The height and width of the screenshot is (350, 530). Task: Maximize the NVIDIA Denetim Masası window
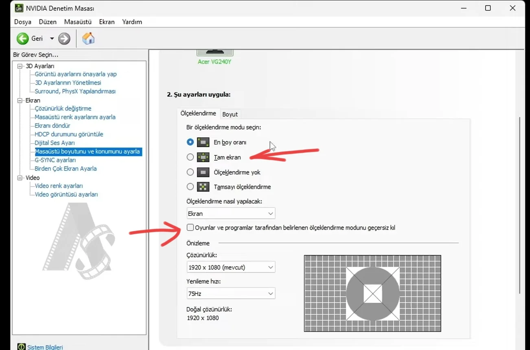tap(488, 8)
